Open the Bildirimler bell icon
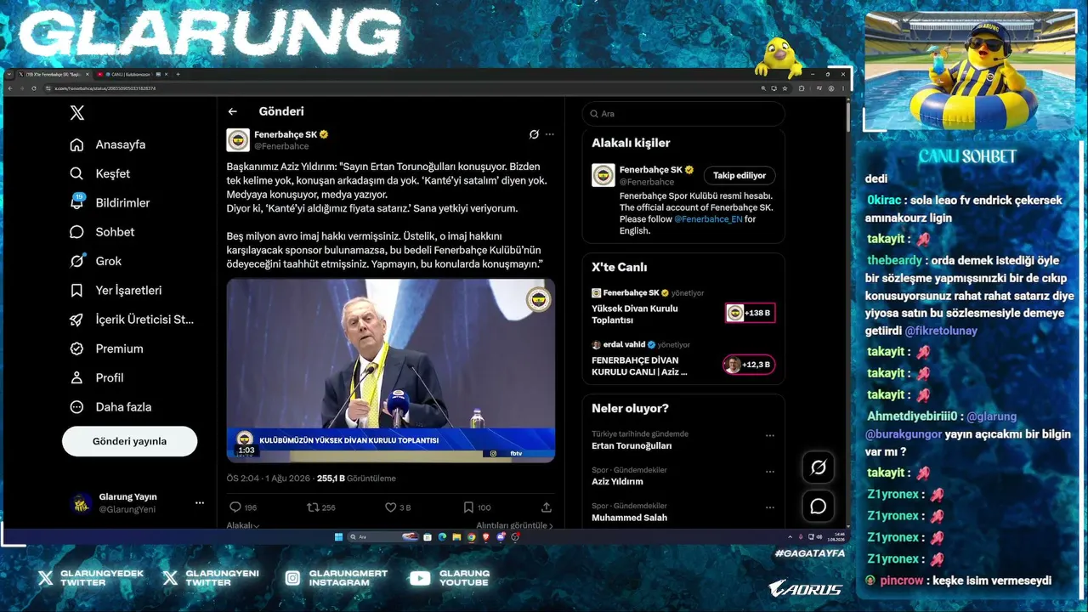1088x612 pixels. [x=76, y=202]
